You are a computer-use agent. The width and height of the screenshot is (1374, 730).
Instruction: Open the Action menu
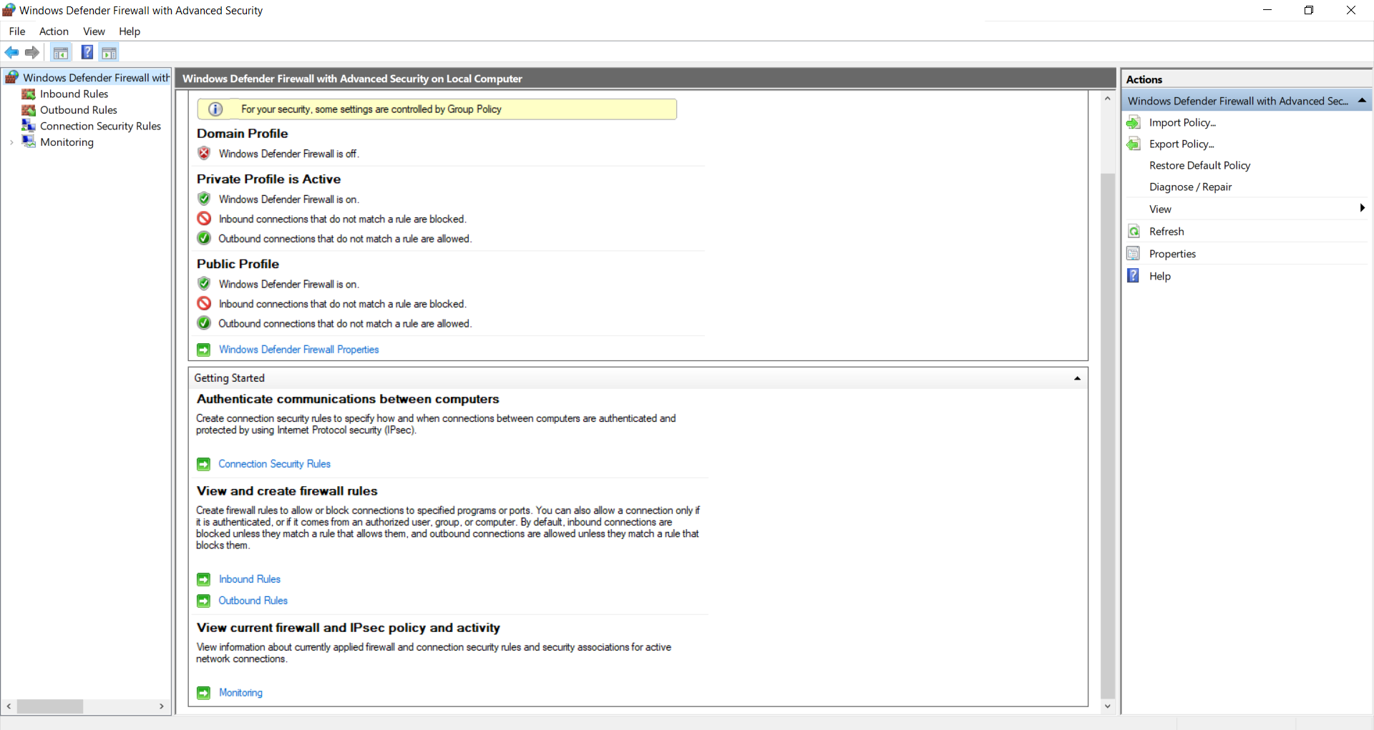pyautogui.click(x=54, y=31)
